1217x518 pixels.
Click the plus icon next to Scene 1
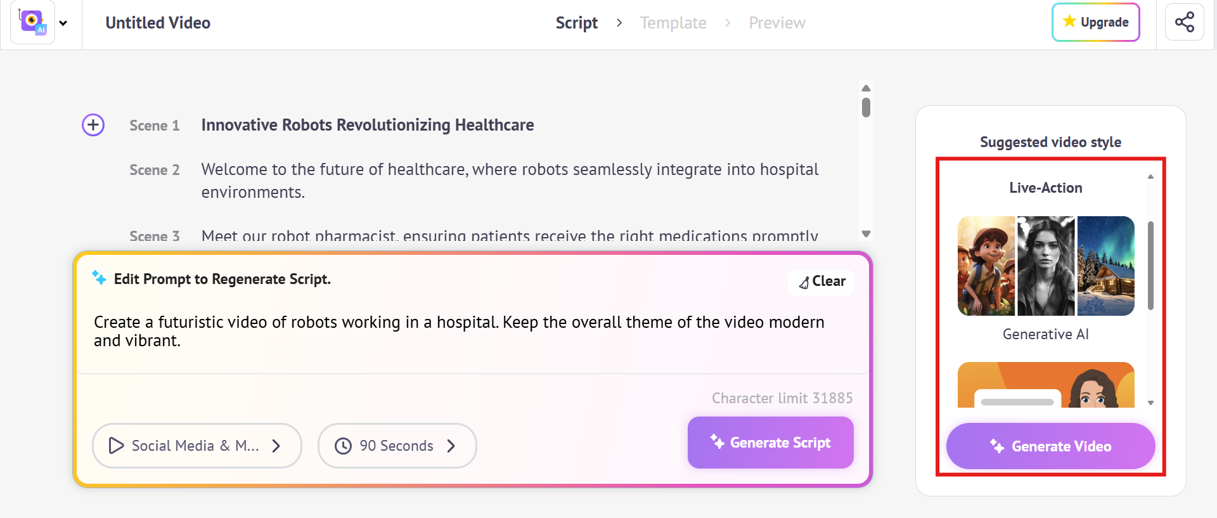[93, 125]
